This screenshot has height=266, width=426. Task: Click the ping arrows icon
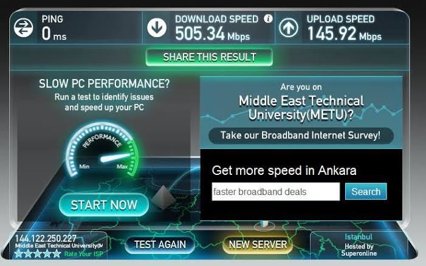(x=23, y=27)
